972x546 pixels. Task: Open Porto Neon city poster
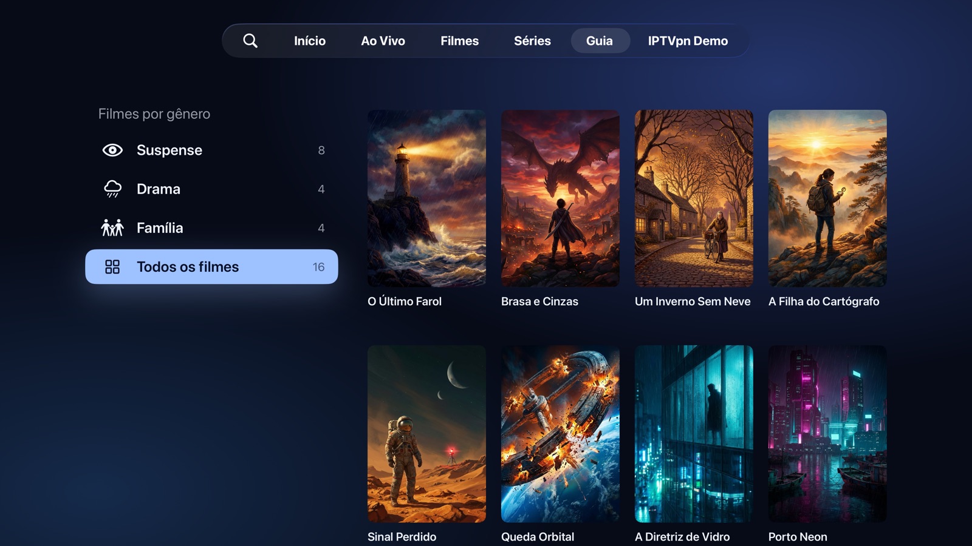tap(827, 434)
